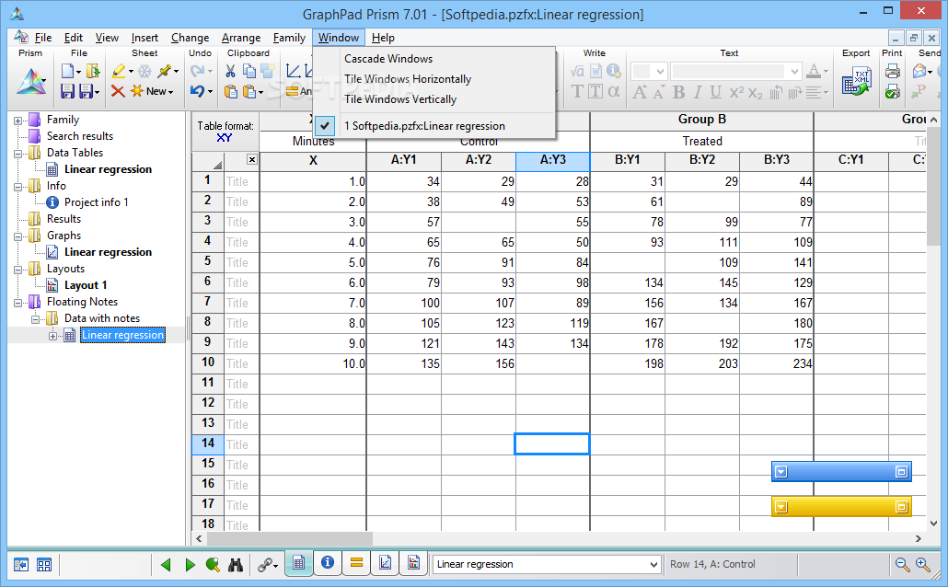Screen dimensions: 948x587
Task: Click the red X delete sheet icon
Action: (118, 91)
